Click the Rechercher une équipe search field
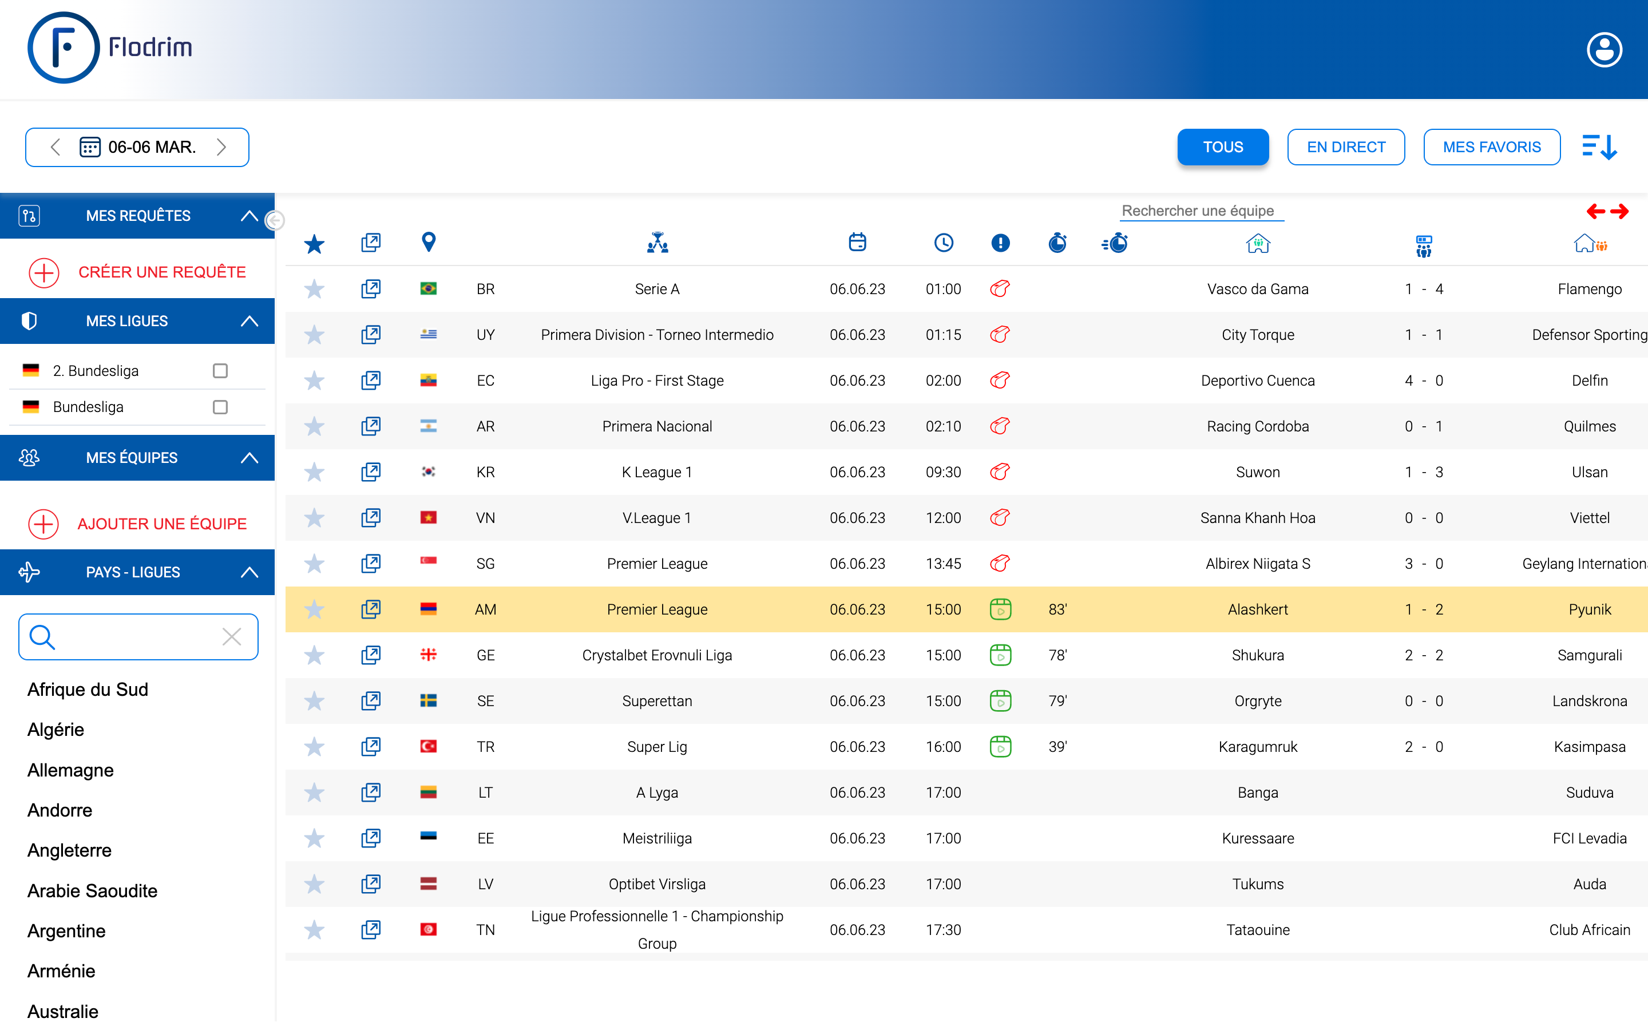 [1201, 211]
